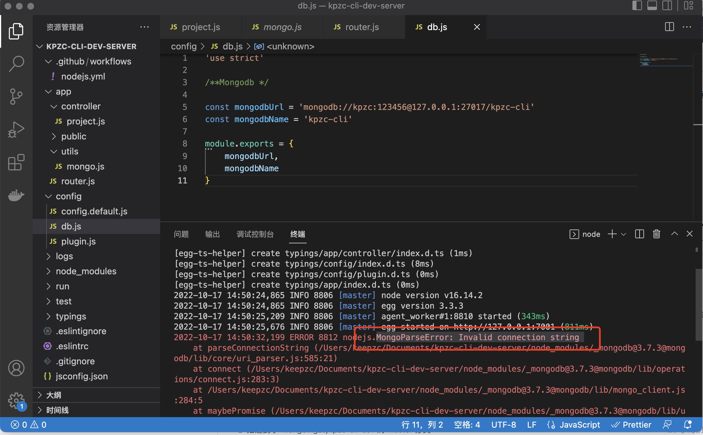Open the Manage gear settings icon

[x=16, y=400]
